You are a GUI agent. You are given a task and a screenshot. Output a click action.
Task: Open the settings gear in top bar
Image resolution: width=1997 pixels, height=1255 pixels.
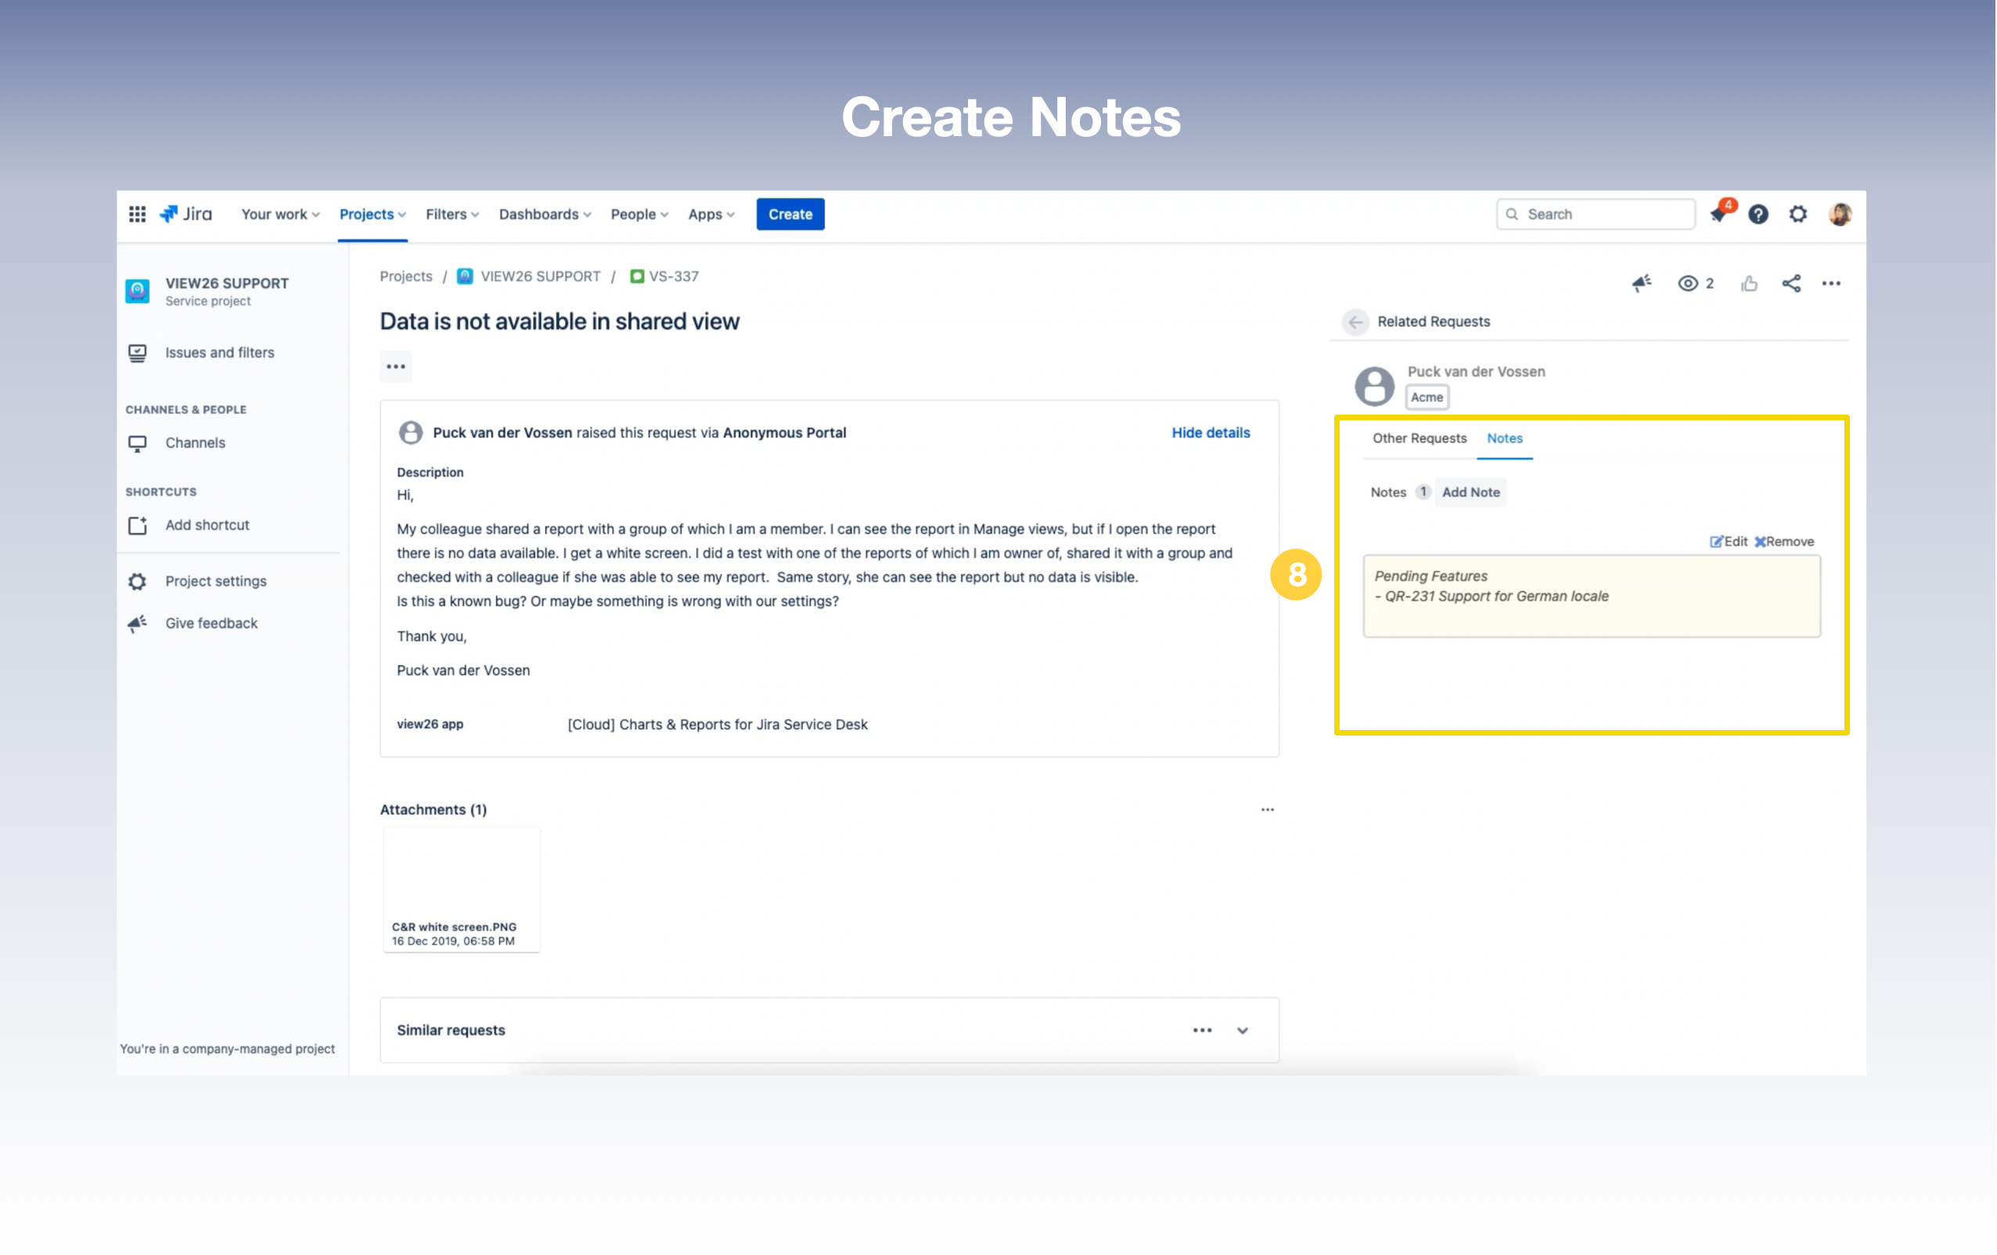click(1797, 214)
